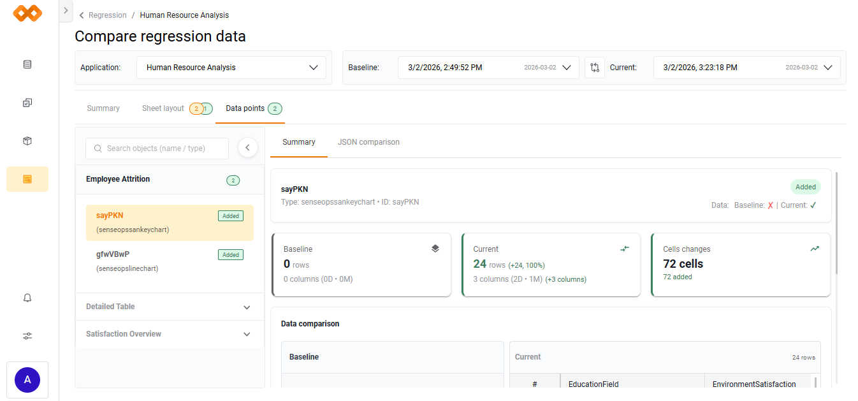
Task: Select the Summary tab of the comparison
Action: tap(298, 142)
